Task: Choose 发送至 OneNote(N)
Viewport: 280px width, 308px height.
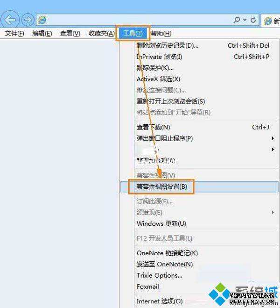Action: pyautogui.click(x=199, y=265)
